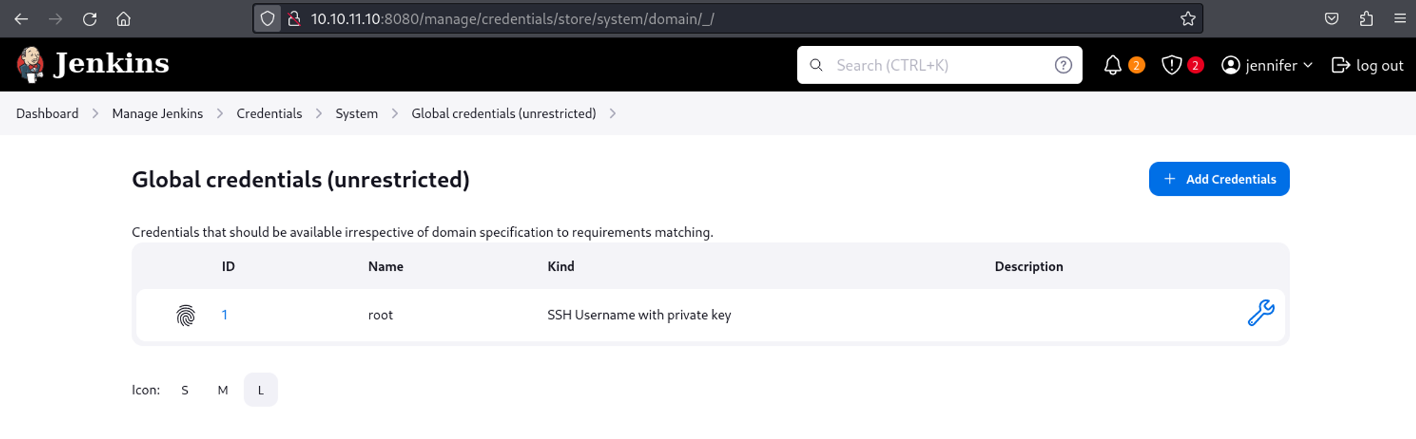This screenshot has width=1416, height=439.
Task: Go to Dashboard breadcrumb
Action: (47, 114)
